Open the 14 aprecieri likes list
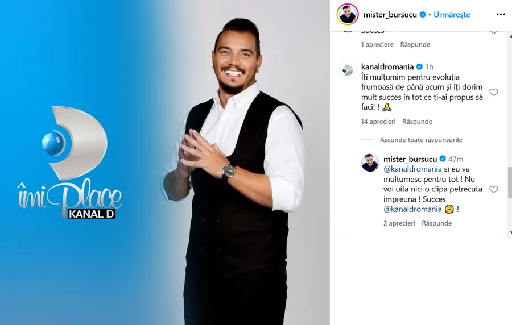The width and height of the screenshot is (512, 325). (378, 122)
